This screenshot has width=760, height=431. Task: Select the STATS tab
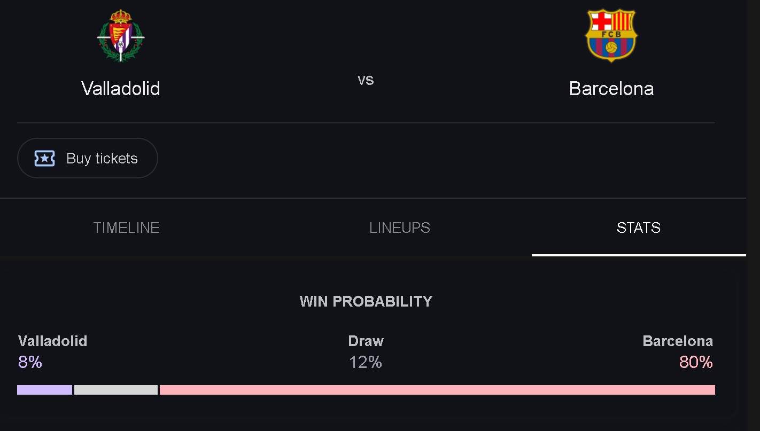[639, 228]
